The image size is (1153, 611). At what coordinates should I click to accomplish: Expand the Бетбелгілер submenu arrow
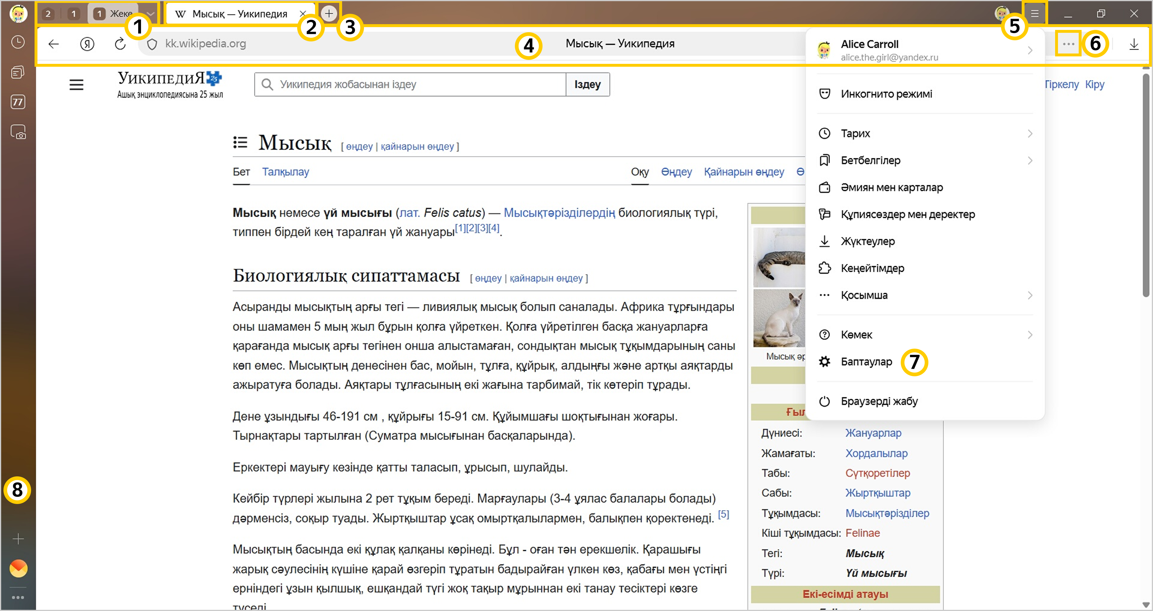(x=1030, y=161)
